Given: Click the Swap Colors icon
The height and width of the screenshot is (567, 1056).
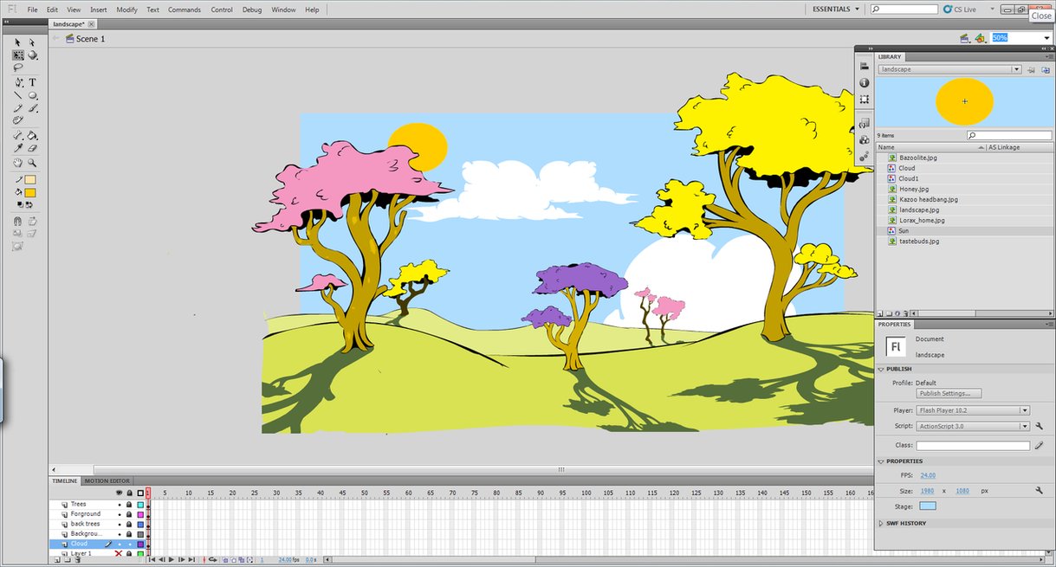Looking at the screenshot, I should tap(29, 205).
